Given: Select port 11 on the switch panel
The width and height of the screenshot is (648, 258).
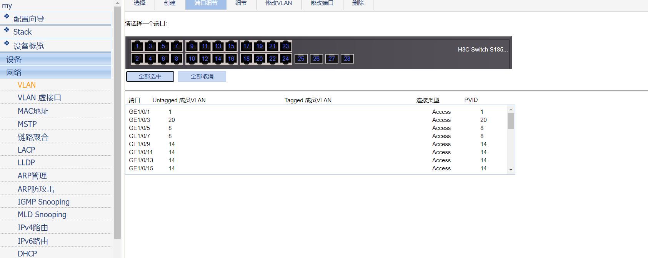Looking at the screenshot, I should point(205,46).
